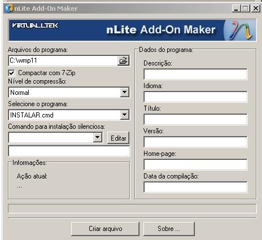The height and width of the screenshot is (240, 262).
Task: Minimize the nLite Add-On Maker window
Action: (236, 8)
